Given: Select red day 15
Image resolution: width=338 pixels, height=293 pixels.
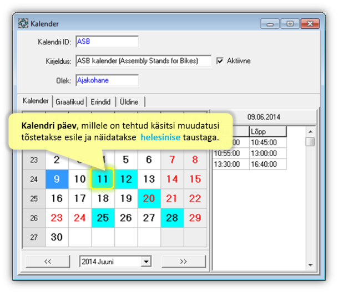Looking at the screenshot, I should (x=195, y=179).
